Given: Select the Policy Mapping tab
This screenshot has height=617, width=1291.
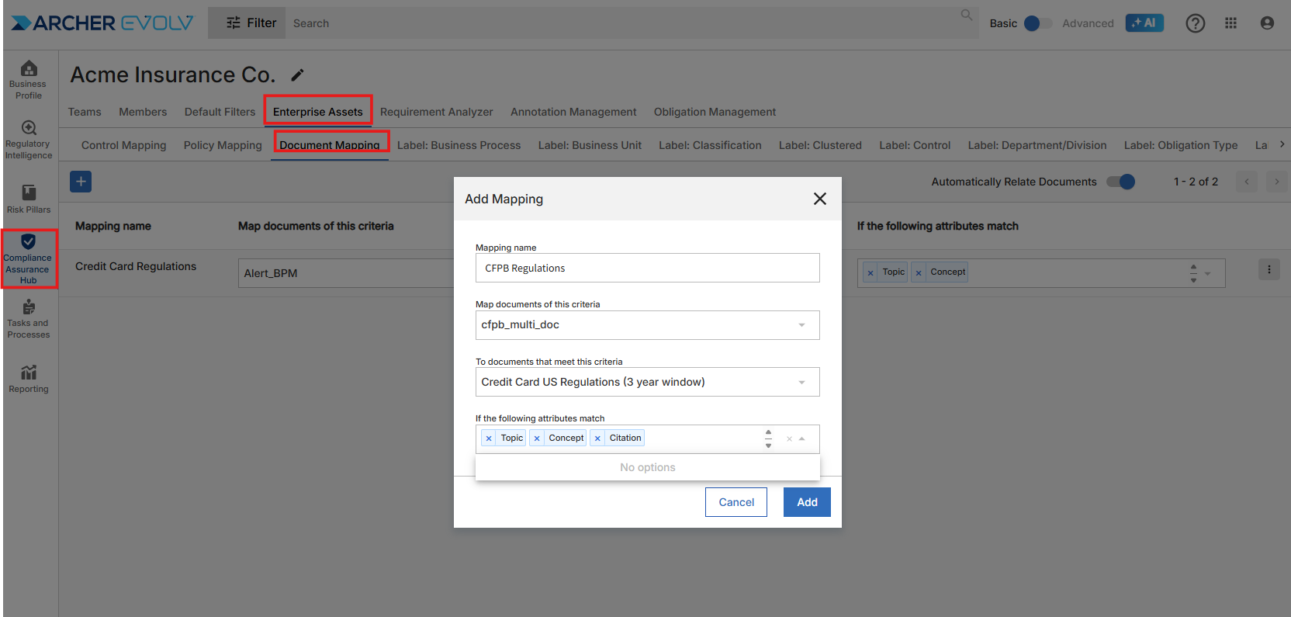Looking at the screenshot, I should [x=223, y=145].
